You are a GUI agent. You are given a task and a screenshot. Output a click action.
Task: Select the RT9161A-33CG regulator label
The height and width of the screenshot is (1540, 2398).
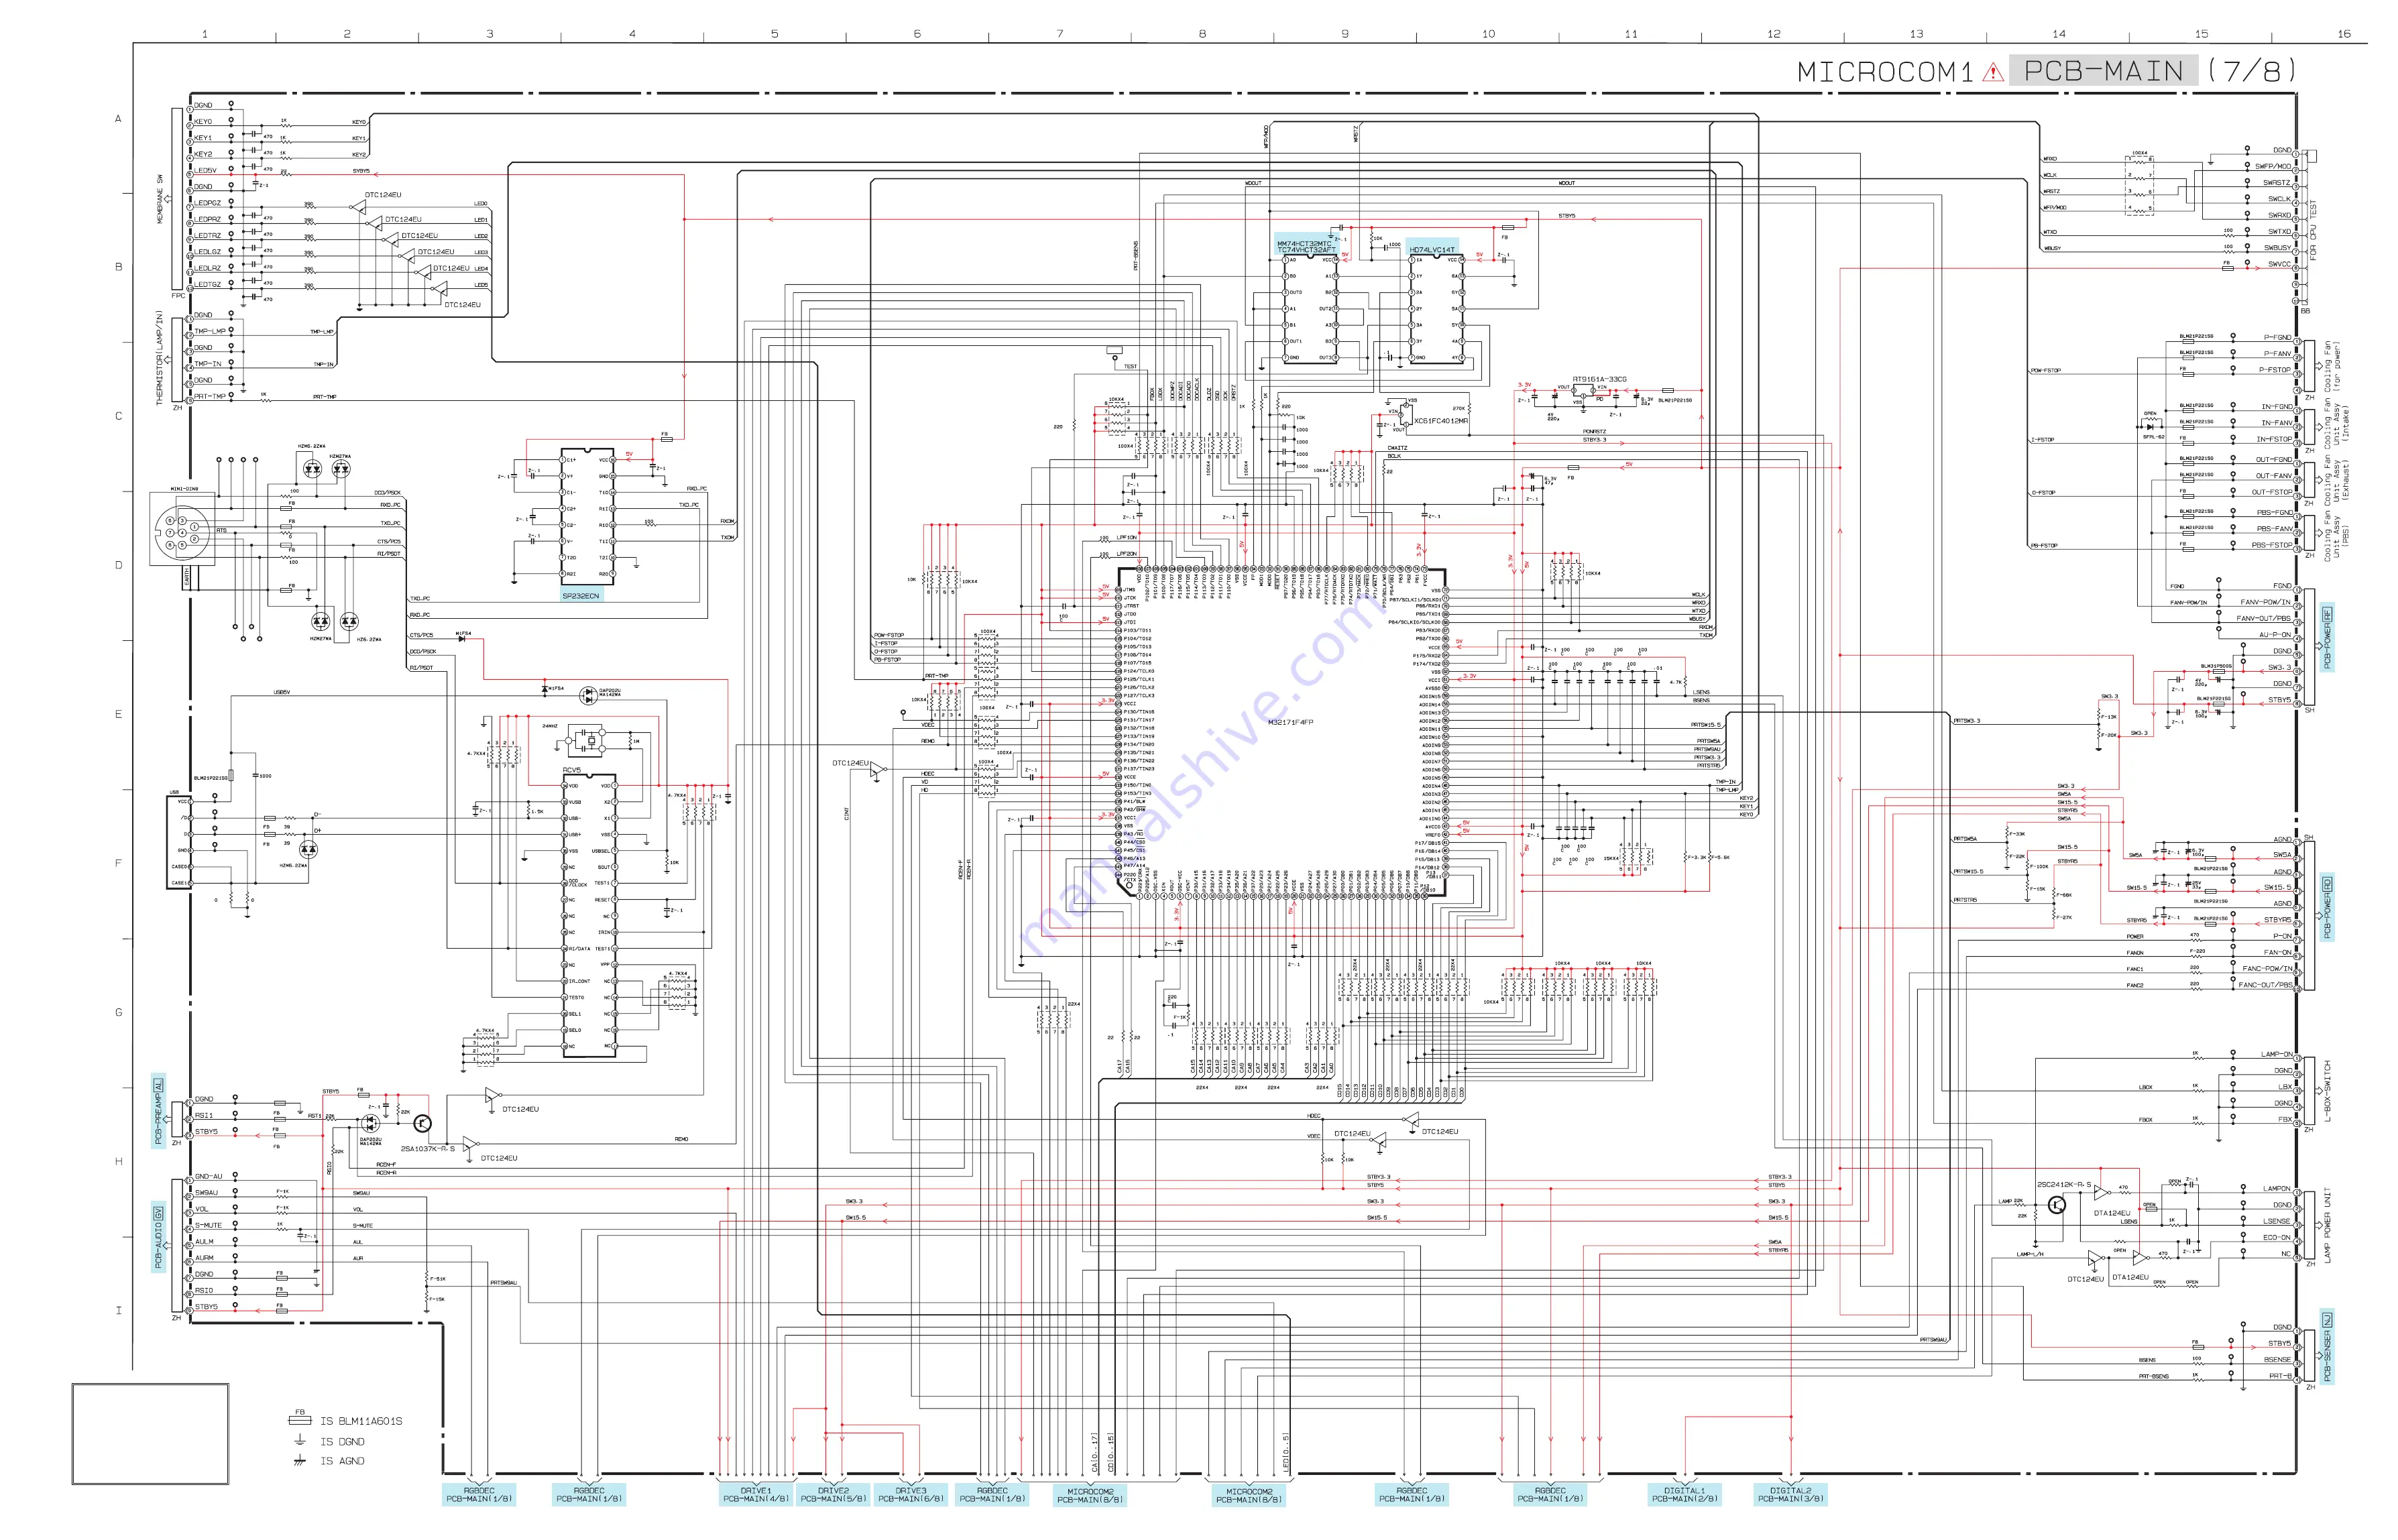click(x=1599, y=379)
